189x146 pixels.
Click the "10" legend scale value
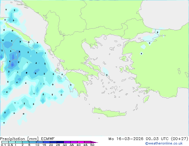coord(37,145)
